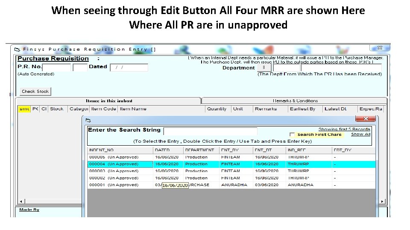This screenshot has width=410, height=230.
Task: Select indent 000001 (Un Approved) row
Action: click(231, 185)
